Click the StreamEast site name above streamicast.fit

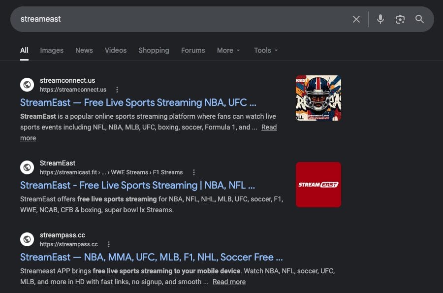click(58, 163)
